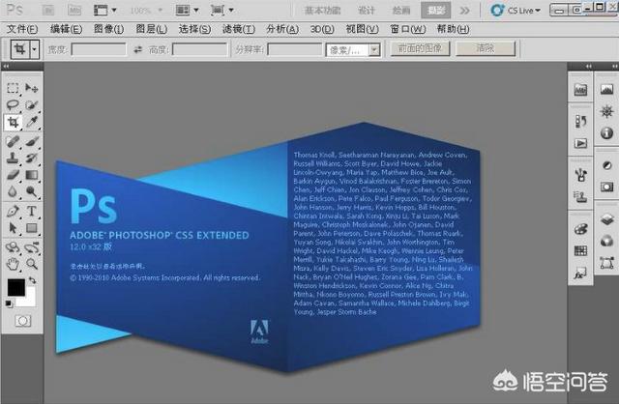Open the Swatches grid panel icon
Screen dimensions: 619x404
tap(580, 250)
